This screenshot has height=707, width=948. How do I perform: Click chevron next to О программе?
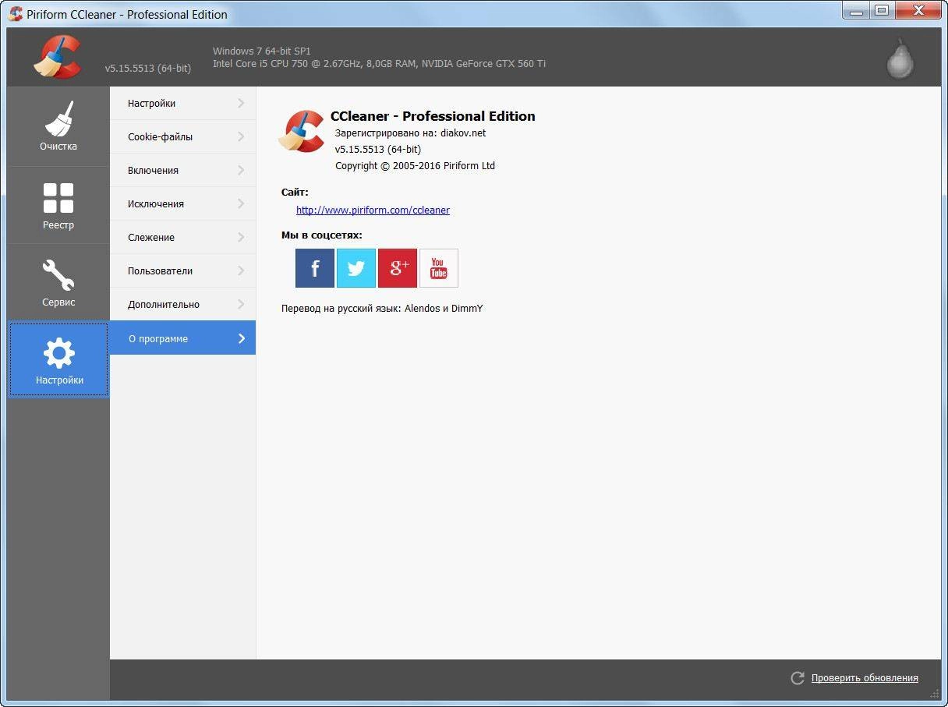click(x=241, y=338)
